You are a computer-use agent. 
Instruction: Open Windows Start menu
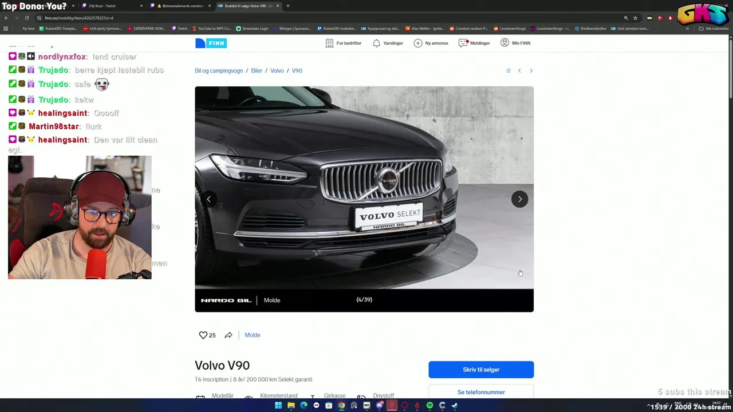(x=278, y=406)
